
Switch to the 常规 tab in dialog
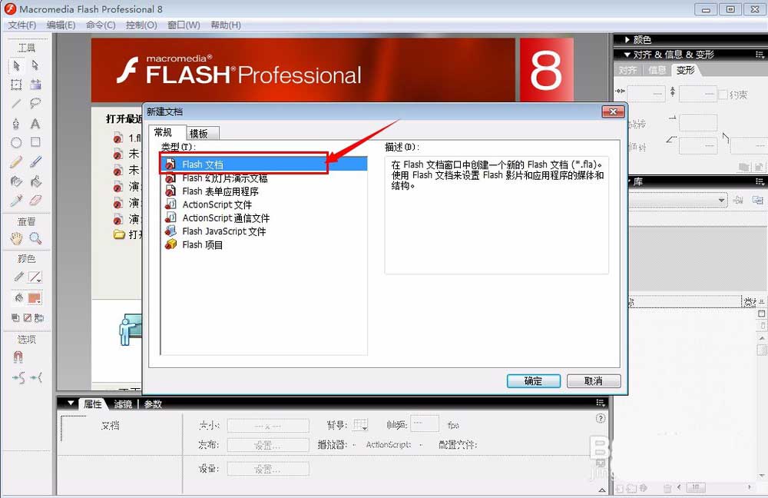(168, 132)
